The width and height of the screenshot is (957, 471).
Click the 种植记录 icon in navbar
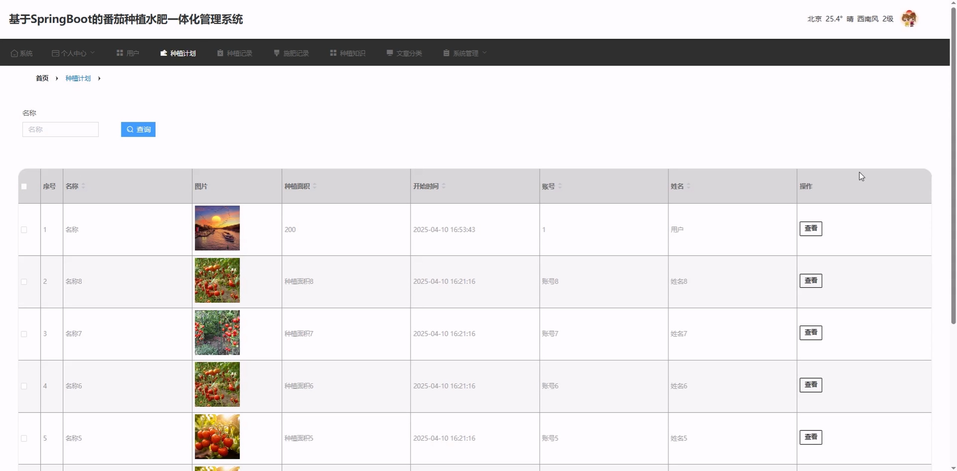220,53
